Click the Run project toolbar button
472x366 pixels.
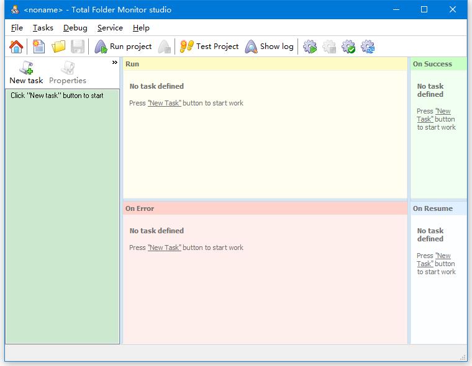(x=123, y=47)
